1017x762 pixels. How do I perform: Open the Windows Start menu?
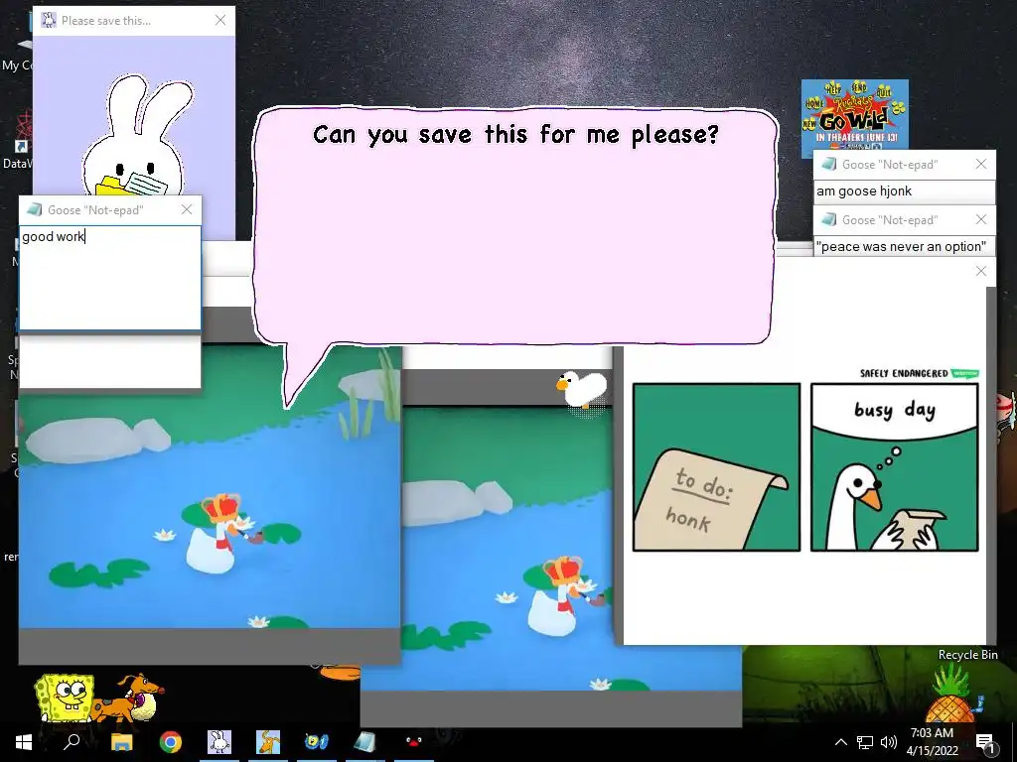24,742
